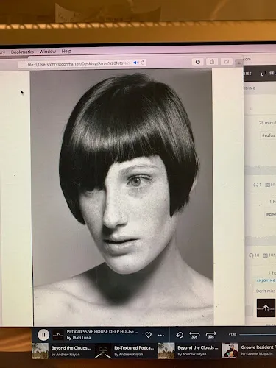Screen dimensions: 276x368
Task: Skip forward 30 seconds in player
Action: coord(210,335)
